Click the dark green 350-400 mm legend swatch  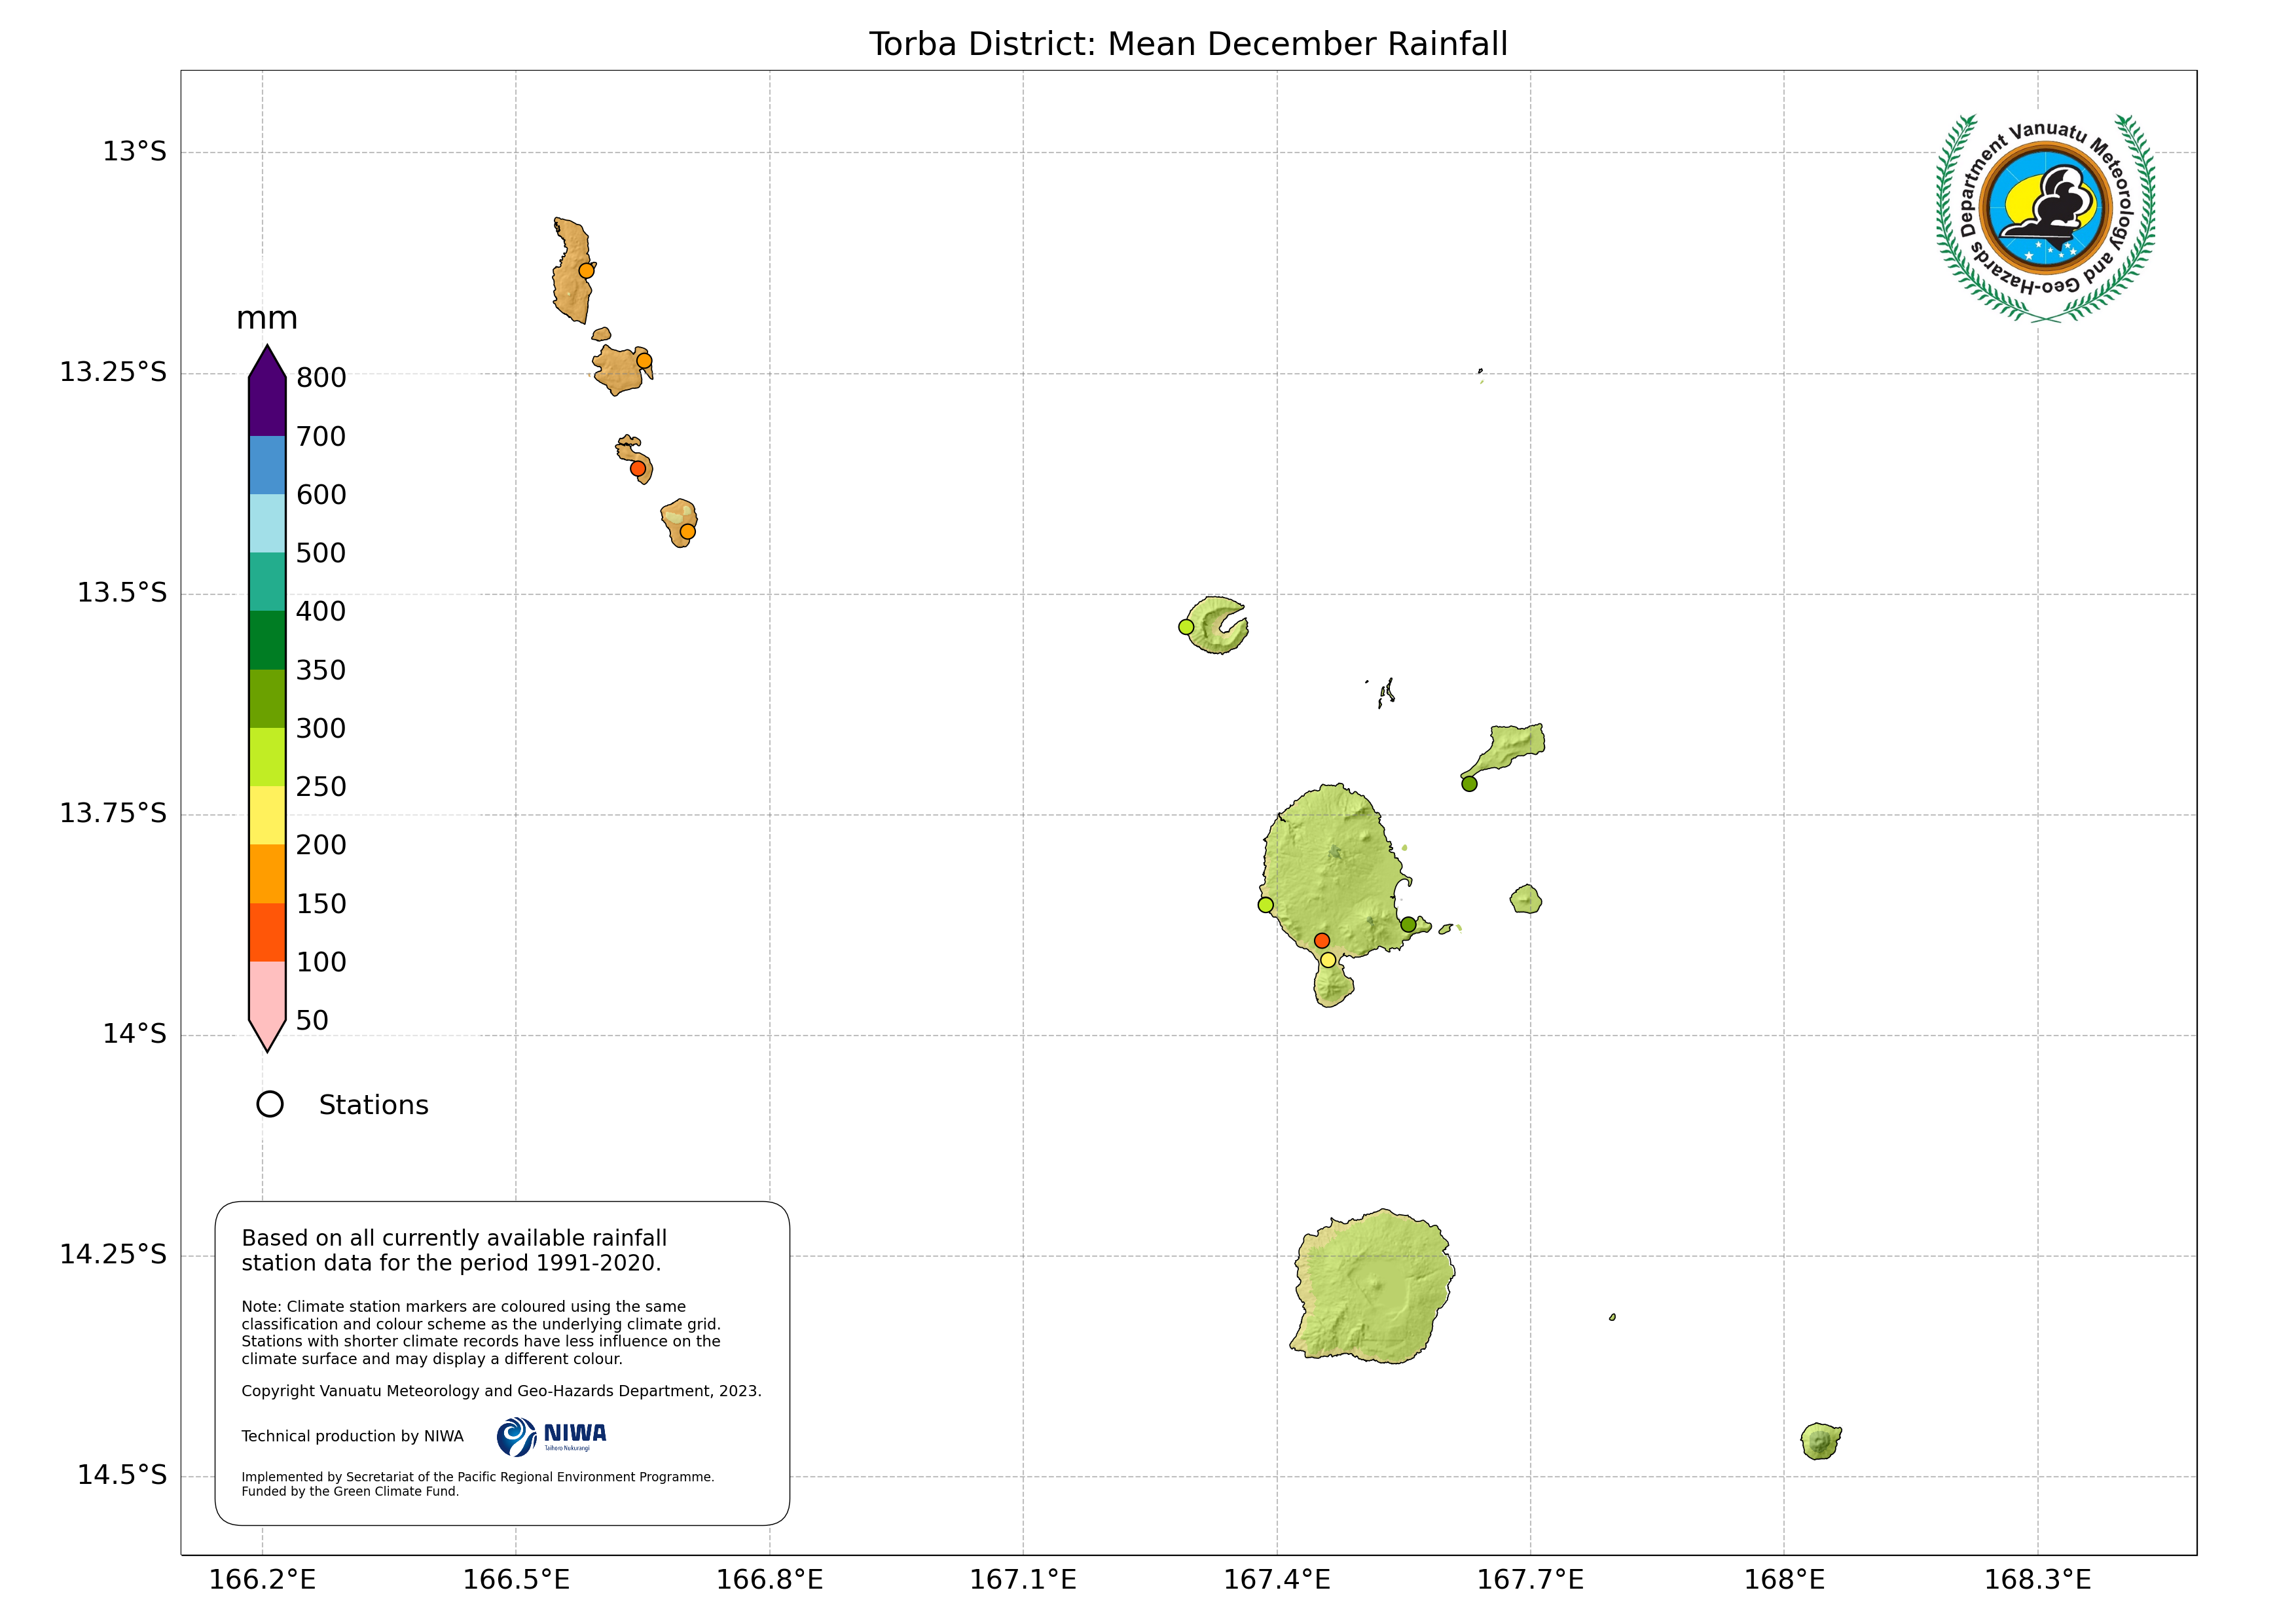tap(267, 640)
